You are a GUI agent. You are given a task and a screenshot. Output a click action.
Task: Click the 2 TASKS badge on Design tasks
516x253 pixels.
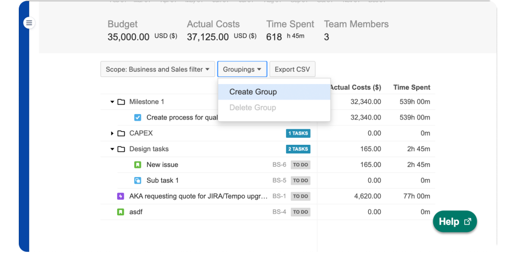pos(298,149)
